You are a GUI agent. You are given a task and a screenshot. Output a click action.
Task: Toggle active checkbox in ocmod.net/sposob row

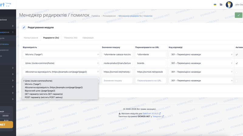pyautogui.click(x=237, y=72)
